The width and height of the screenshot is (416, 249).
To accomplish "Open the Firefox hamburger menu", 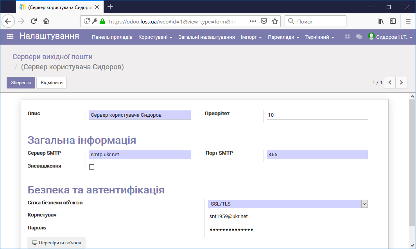I will point(408,21).
